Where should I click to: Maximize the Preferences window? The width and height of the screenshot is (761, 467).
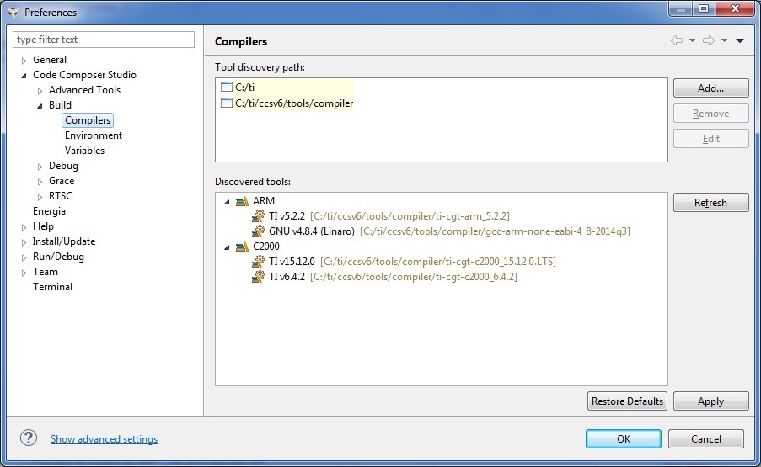tap(704, 8)
